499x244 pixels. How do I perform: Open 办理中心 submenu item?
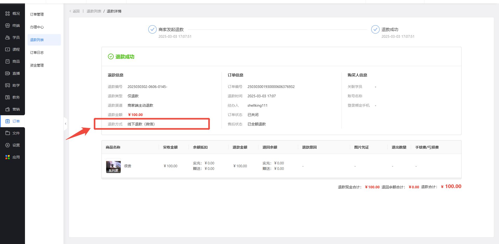point(37,27)
